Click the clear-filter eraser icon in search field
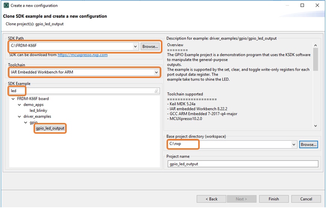 pos(156,91)
